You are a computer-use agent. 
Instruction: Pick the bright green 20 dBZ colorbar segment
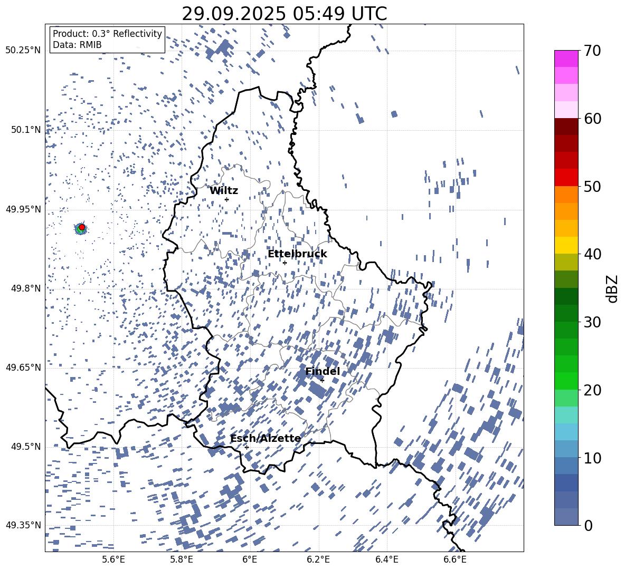coord(566,381)
